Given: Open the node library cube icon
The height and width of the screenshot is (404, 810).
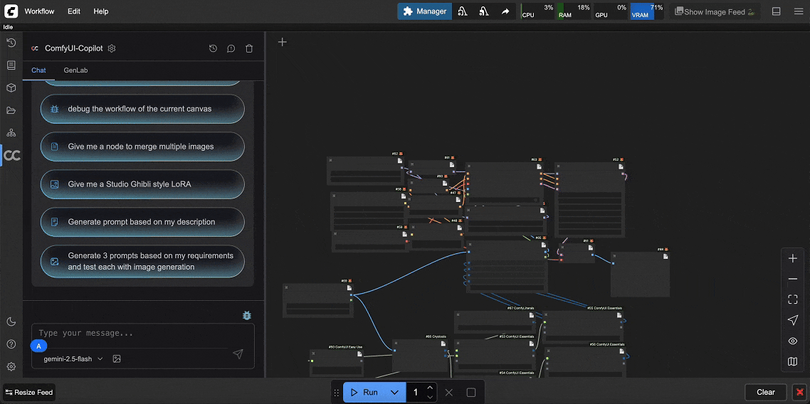Looking at the screenshot, I should click(x=11, y=87).
